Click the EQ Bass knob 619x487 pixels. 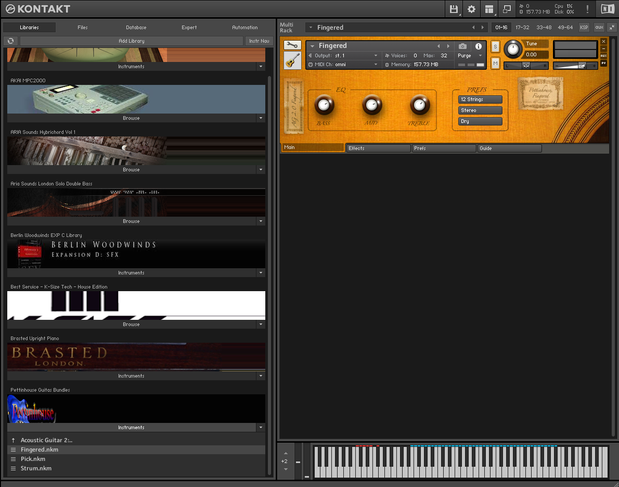(324, 105)
